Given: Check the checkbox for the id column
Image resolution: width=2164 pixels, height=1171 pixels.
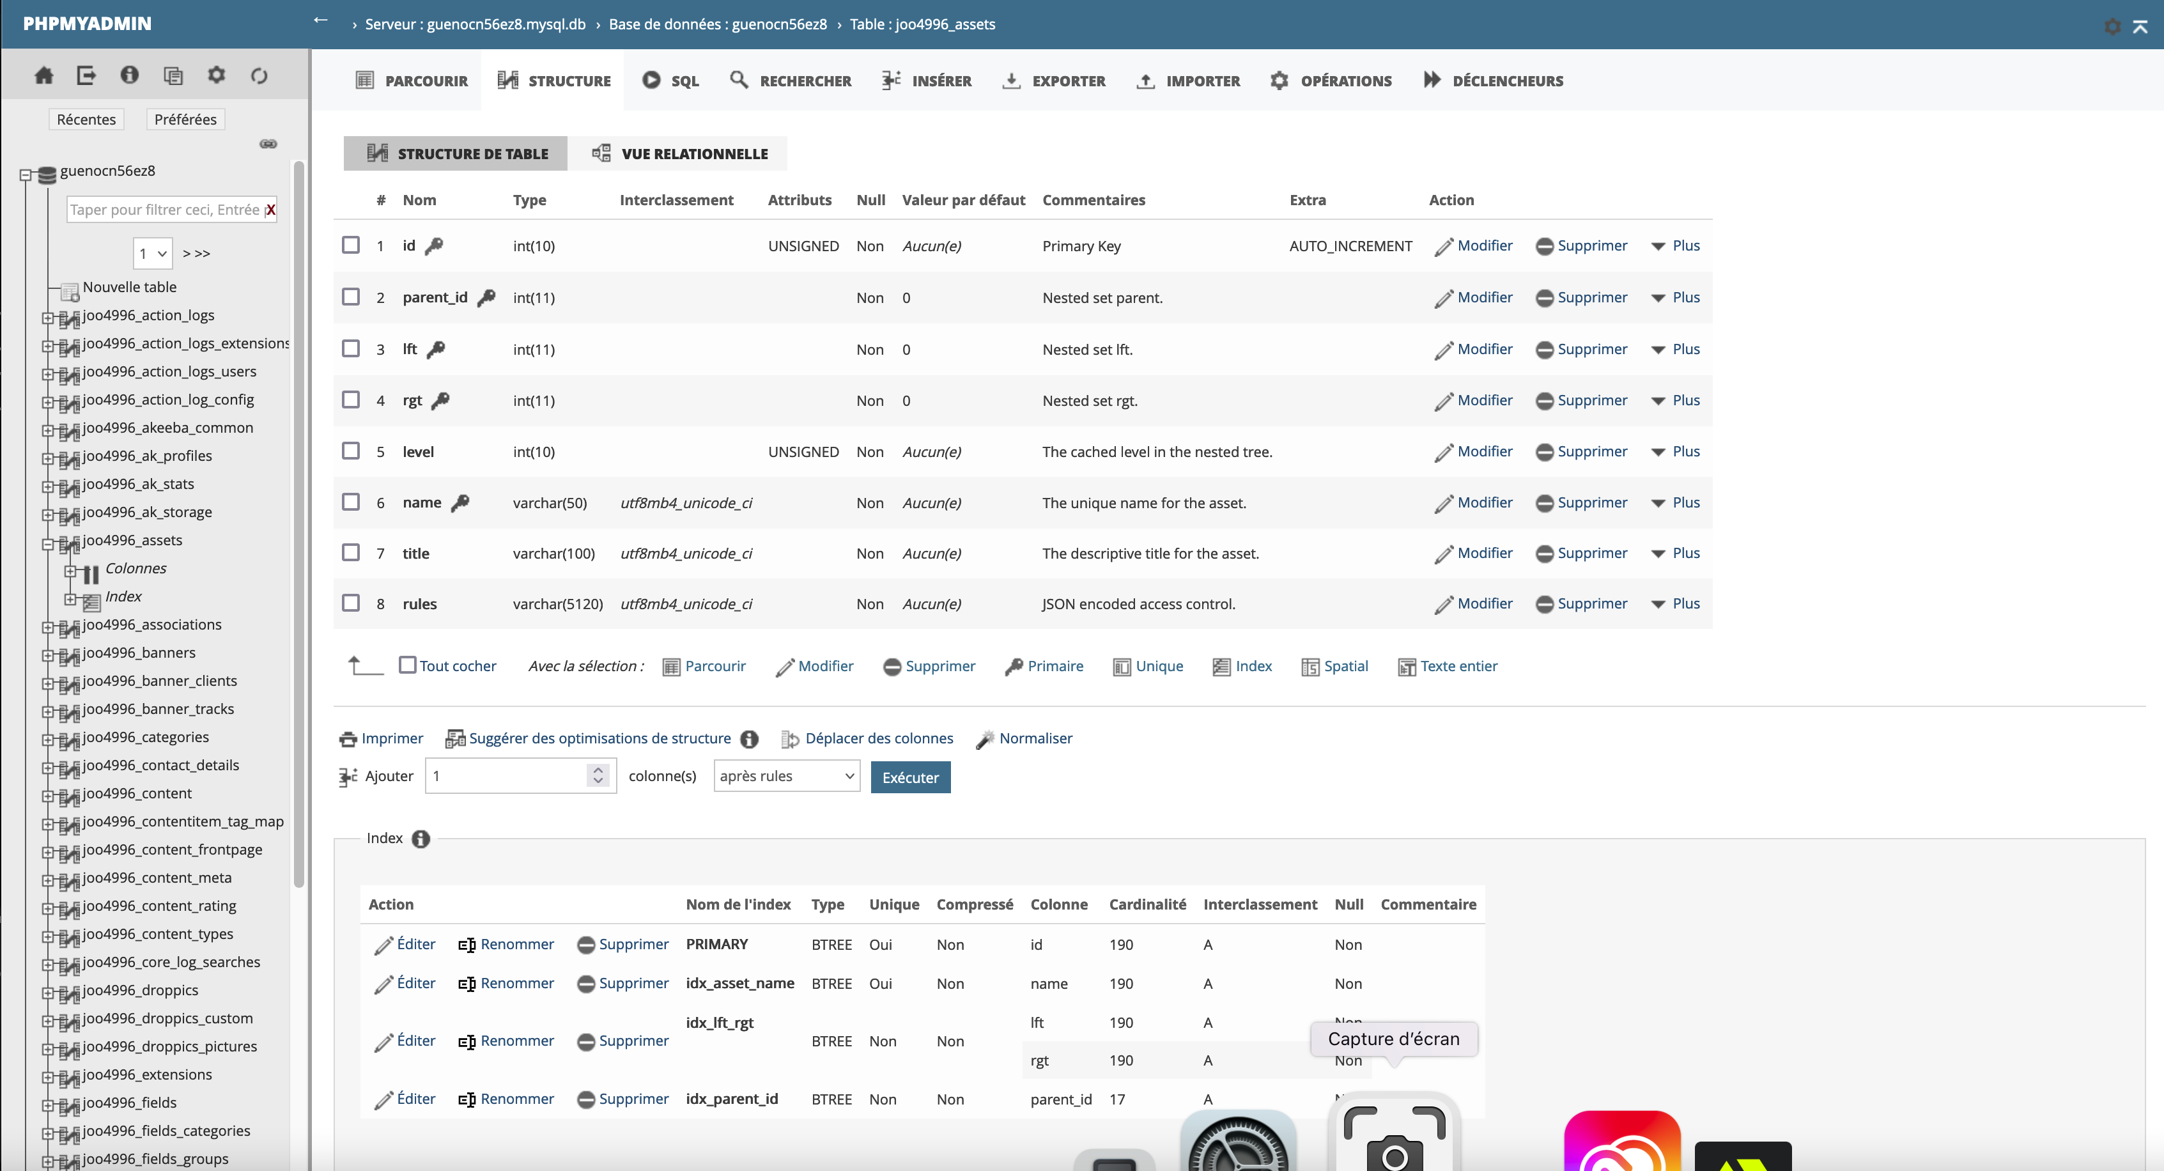Looking at the screenshot, I should 351,245.
